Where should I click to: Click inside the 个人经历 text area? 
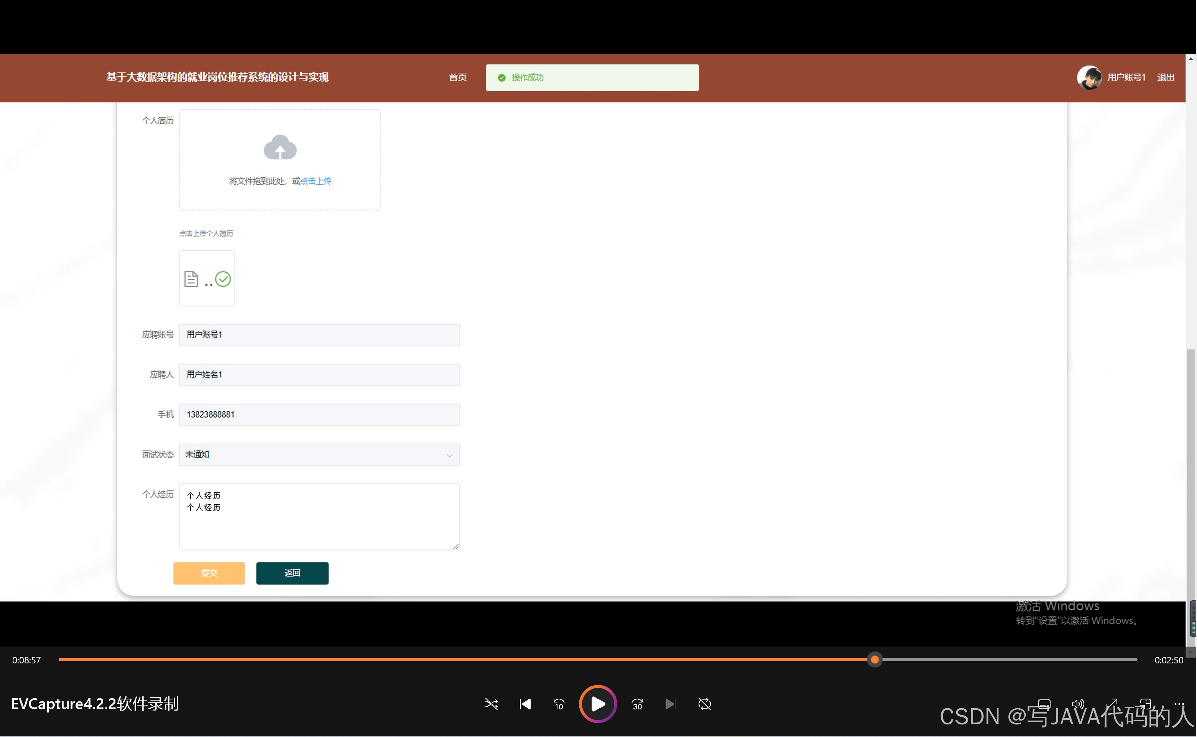pos(319,517)
